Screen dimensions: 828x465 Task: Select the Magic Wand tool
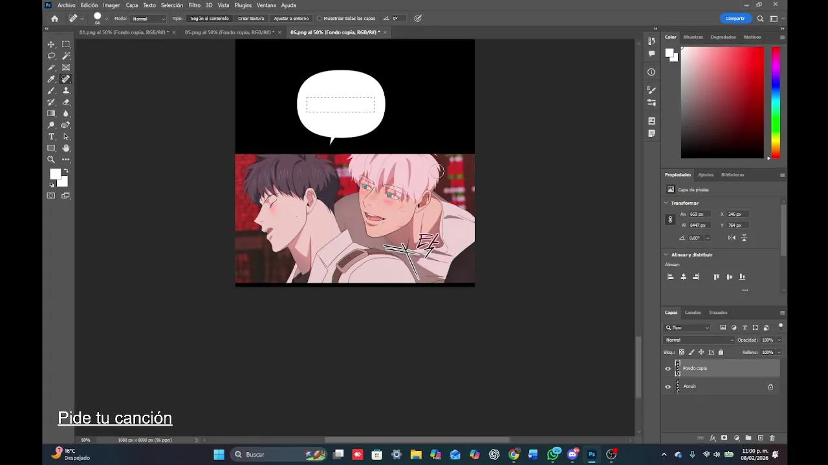[66, 56]
